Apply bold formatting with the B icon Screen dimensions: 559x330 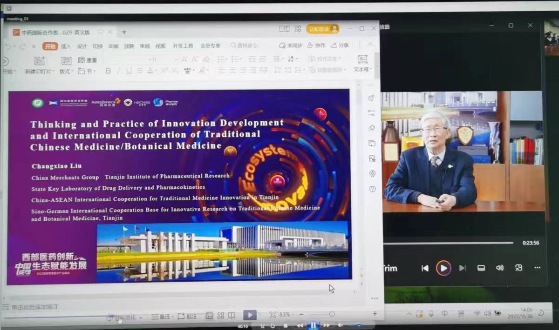pyautogui.click(x=108, y=71)
